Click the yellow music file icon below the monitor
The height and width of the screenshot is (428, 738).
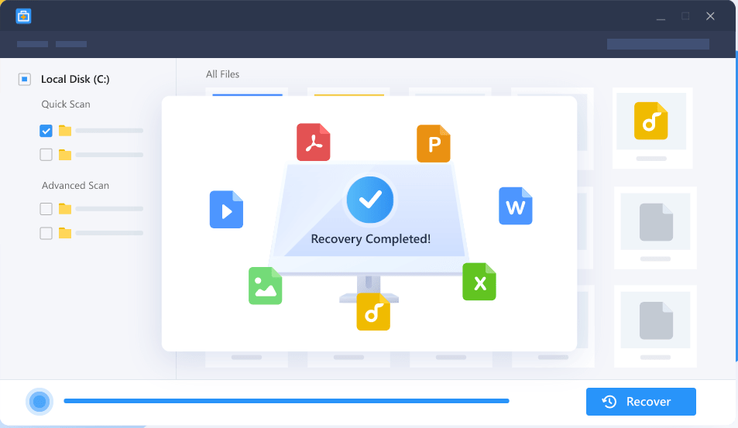[x=373, y=311]
